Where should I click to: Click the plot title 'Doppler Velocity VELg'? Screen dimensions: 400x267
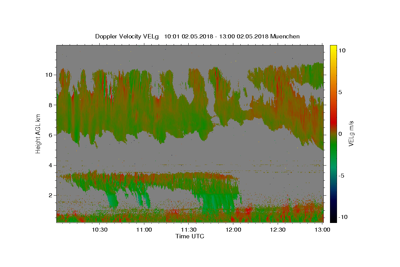point(127,36)
